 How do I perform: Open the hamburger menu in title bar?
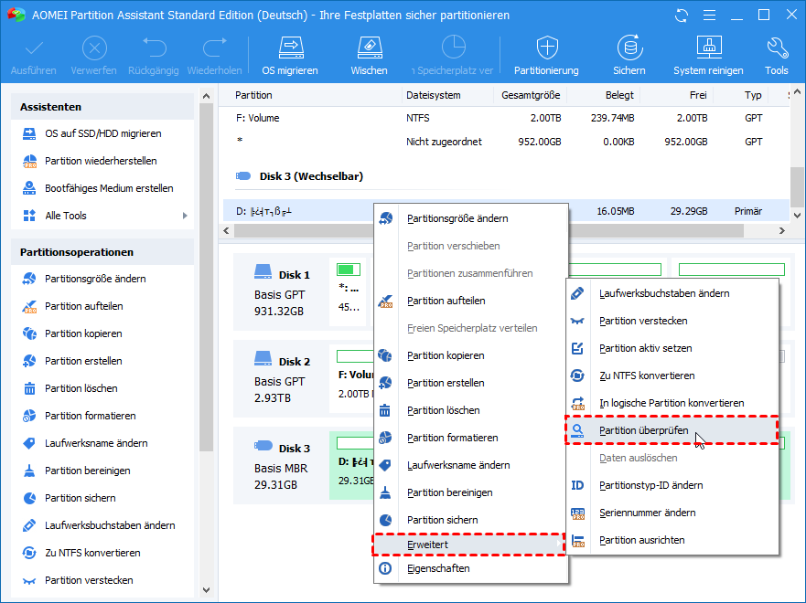point(709,16)
